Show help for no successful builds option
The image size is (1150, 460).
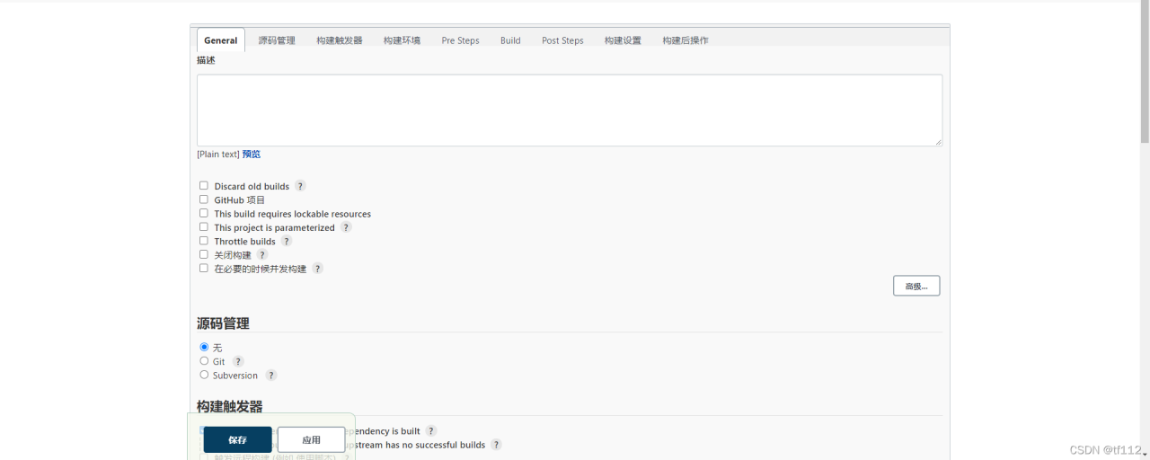[x=496, y=445]
